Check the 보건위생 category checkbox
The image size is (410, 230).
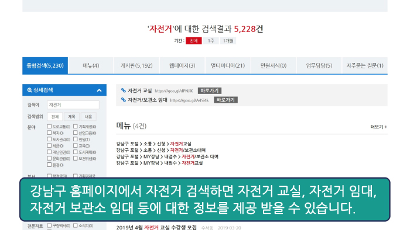click(x=76, y=158)
